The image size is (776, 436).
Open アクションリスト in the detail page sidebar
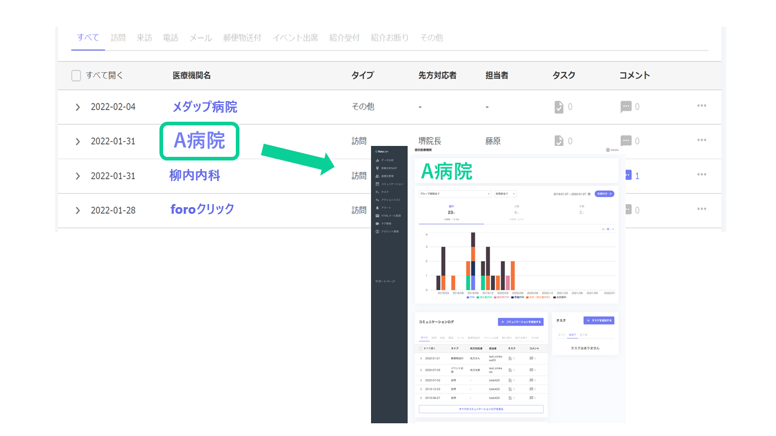coord(388,199)
